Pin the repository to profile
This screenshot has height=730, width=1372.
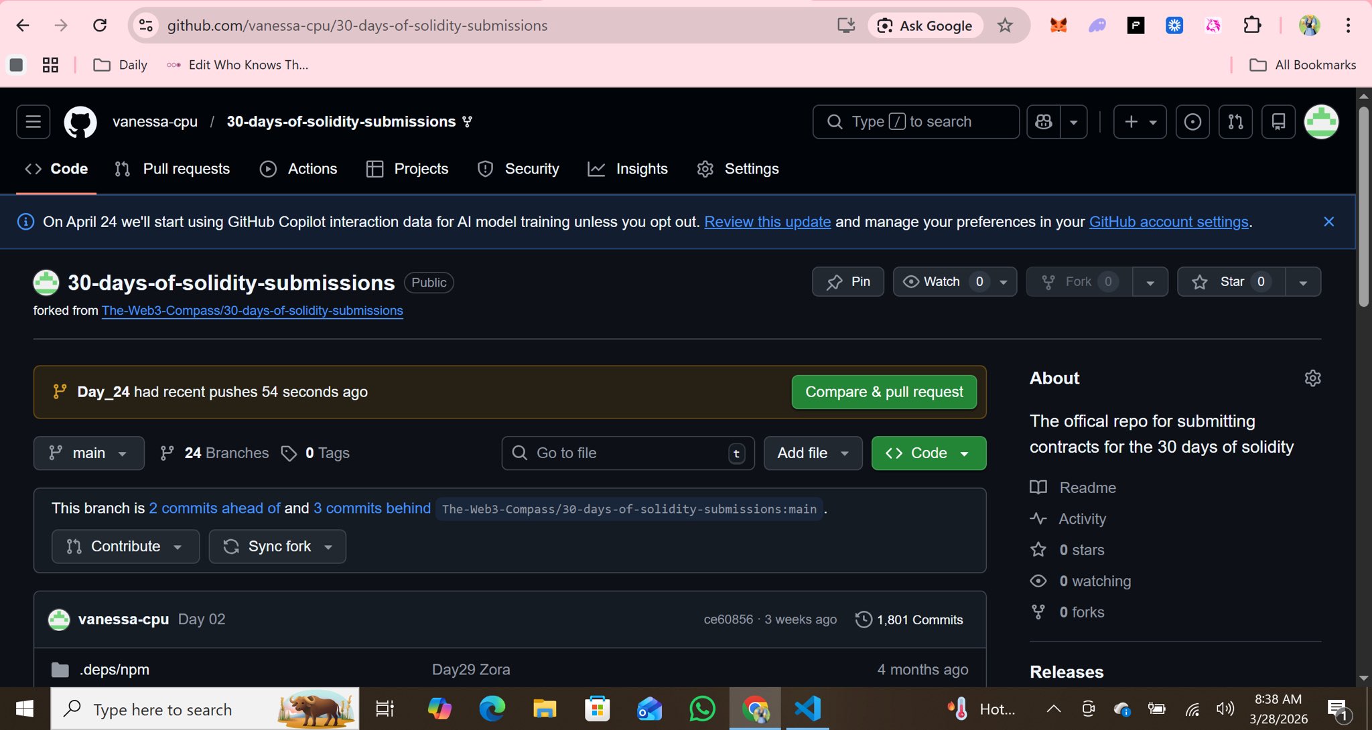pyautogui.click(x=848, y=282)
